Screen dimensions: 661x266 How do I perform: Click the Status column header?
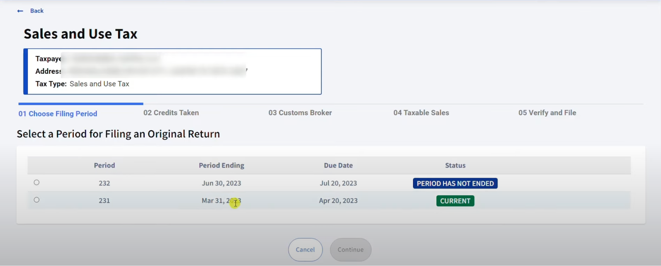tap(454, 165)
